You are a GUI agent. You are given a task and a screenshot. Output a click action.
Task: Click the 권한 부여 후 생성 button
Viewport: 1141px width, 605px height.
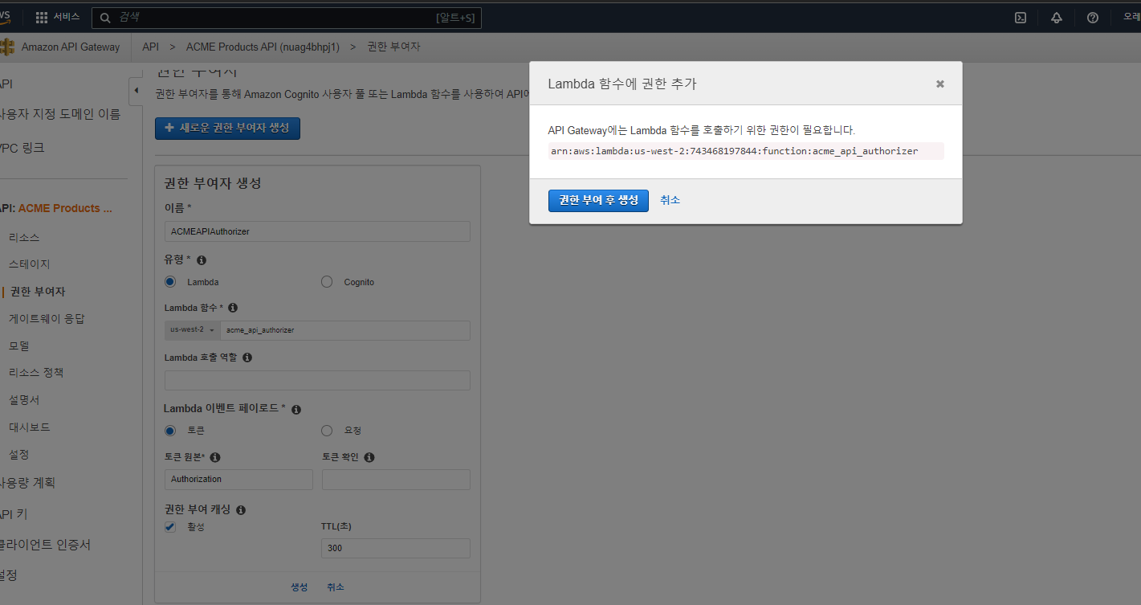point(598,200)
